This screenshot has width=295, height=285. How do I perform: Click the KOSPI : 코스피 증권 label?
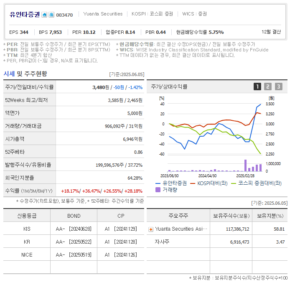[152, 14]
